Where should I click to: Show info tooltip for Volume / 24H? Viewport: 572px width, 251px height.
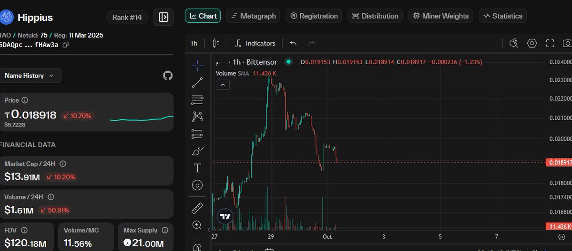coord(51,197)
